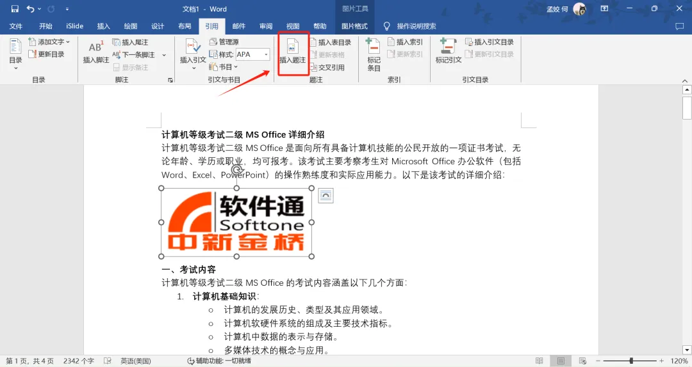Click the list item 计算机基础知识
Screen dimensions: 692x367
click(x=224, y=297)
